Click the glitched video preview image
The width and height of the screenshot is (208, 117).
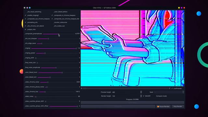[132, 48]
